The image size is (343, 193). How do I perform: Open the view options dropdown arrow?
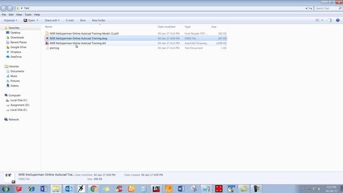tap(322, 20)
